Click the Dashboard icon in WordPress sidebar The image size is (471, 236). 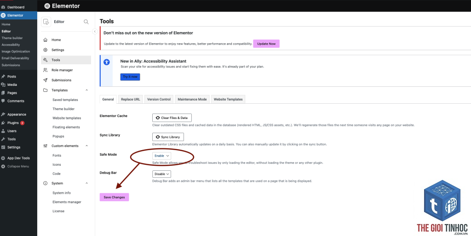coord(3,7)
